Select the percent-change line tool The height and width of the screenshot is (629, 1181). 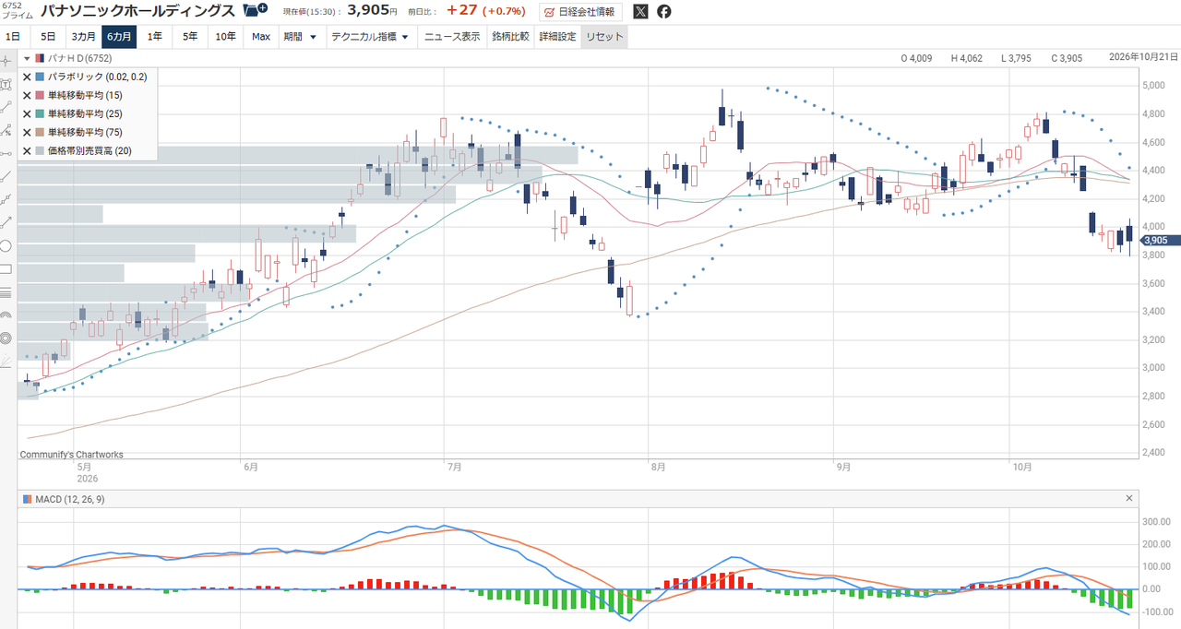tap(6, 129)
